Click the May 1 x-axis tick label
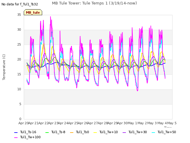Screen dimensions: 190x143 [132, 123]
